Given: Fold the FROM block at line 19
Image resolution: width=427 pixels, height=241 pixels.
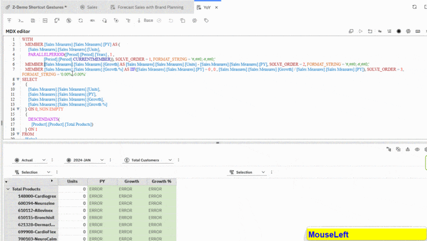Looking at the screenshot, I should [18, 134].
